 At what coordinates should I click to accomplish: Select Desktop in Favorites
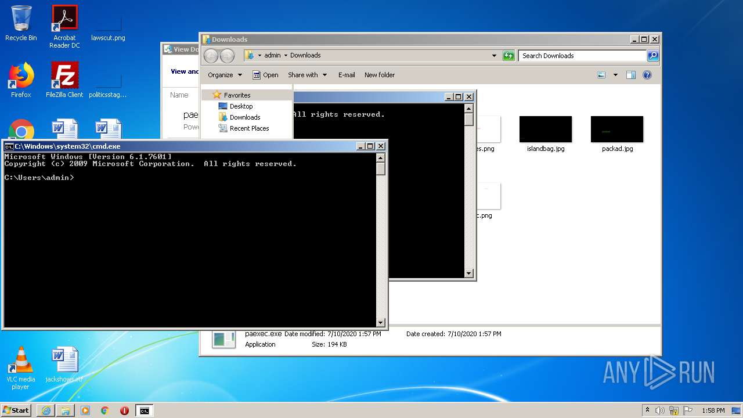click(x=241, y=106)
